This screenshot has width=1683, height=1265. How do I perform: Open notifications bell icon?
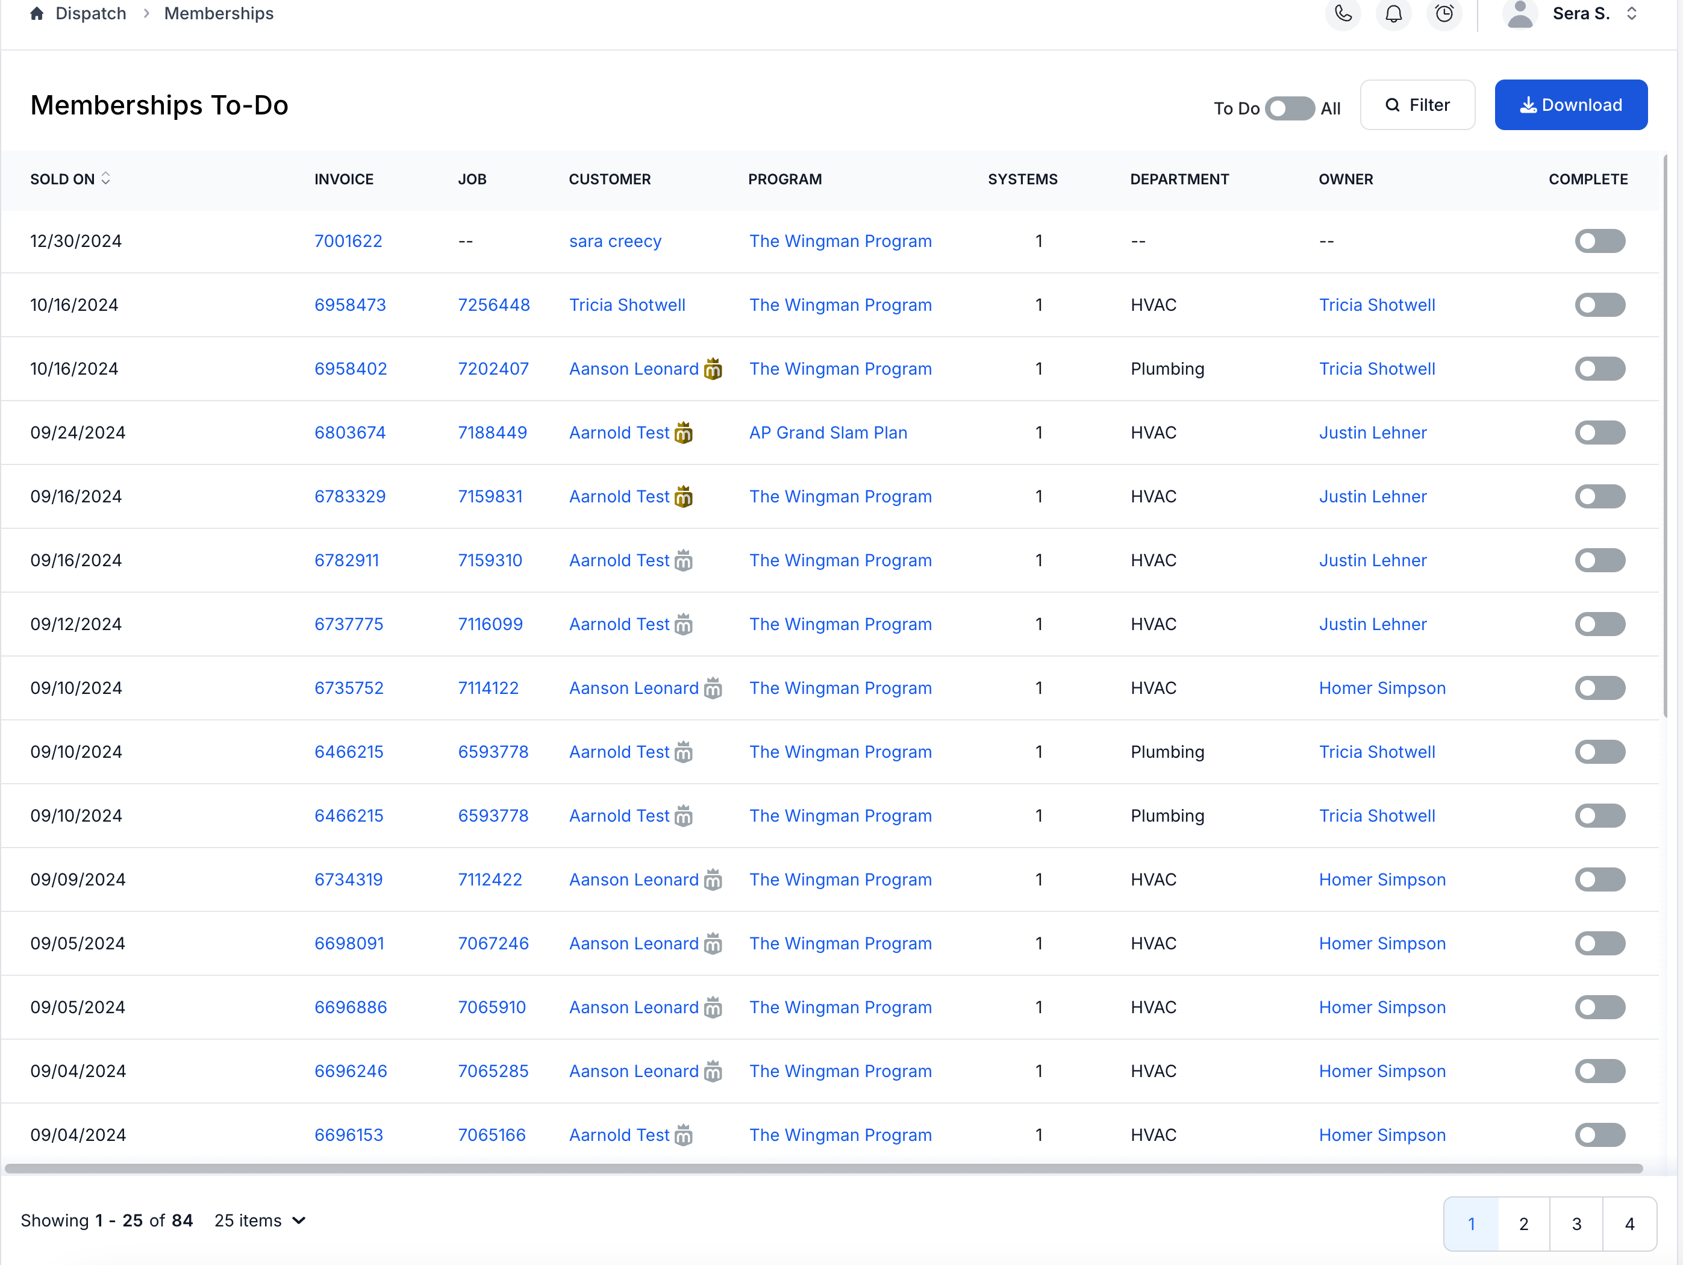(1393, 14)
